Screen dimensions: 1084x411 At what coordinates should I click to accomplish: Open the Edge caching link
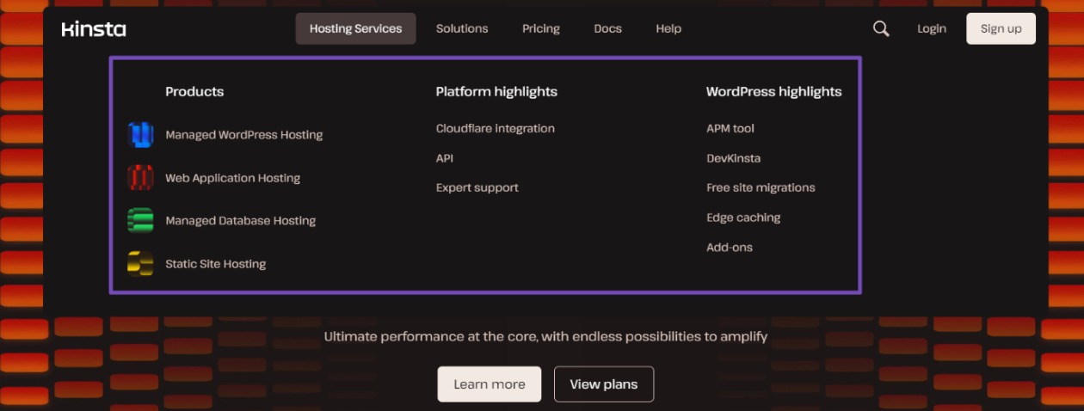743,218
